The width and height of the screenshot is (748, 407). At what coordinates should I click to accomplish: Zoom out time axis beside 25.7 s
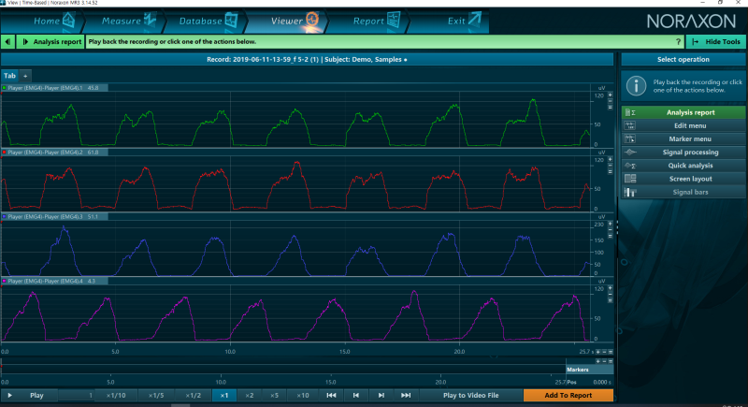pyautogui.click(x=604, y=352)
